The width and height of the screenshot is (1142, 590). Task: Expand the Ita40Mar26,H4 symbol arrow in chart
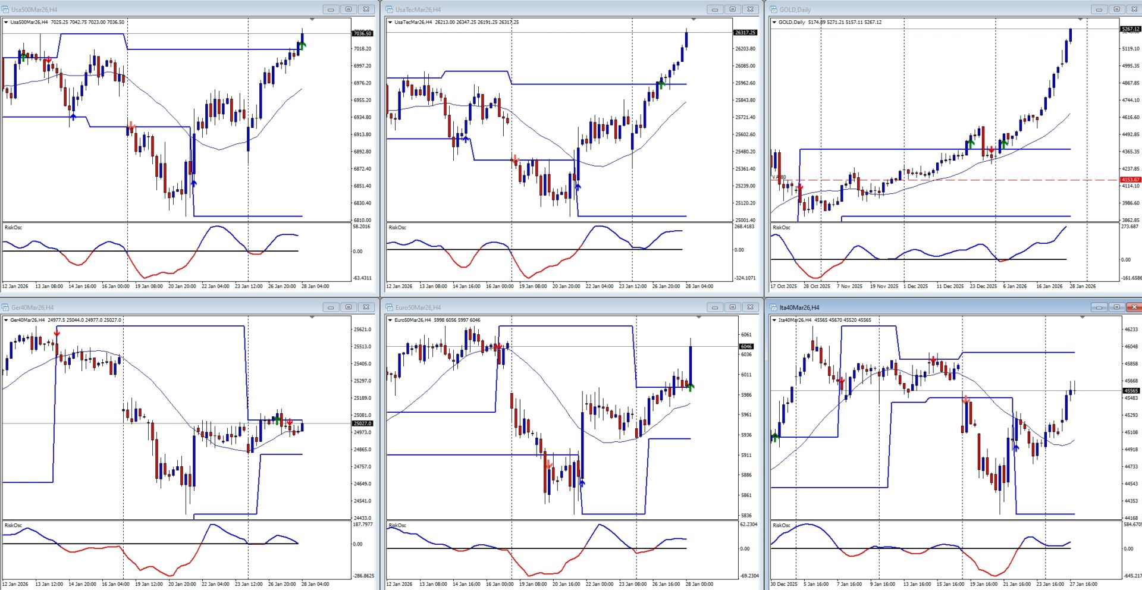[x=774, y=321]
